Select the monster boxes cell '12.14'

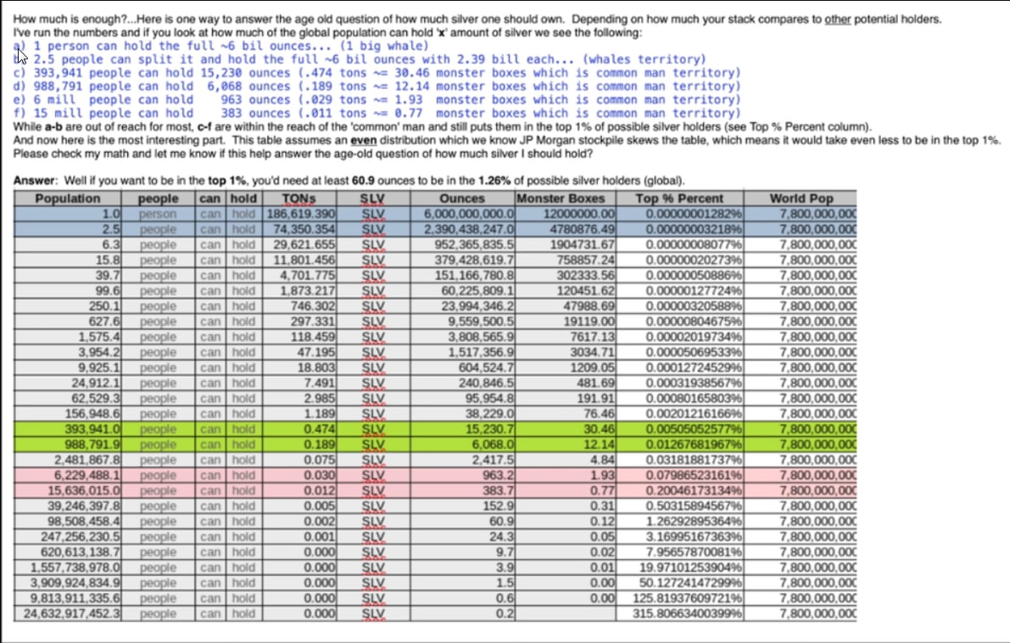tap(566, 445)
